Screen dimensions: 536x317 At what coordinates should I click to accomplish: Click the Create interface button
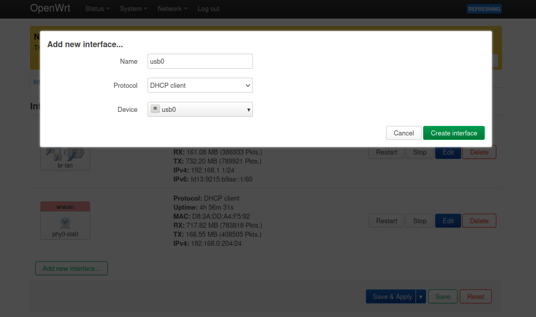454,133
